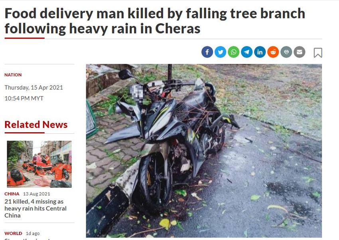Open the WORLD category tag
The image size is (339, 240).
13,233
